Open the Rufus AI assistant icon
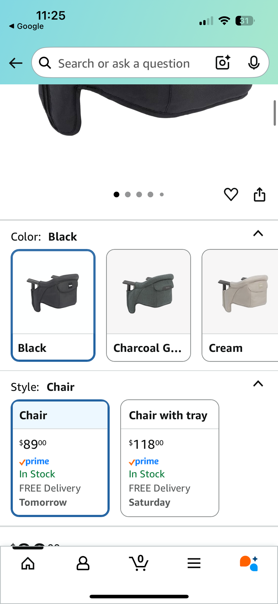Image resolution: width=278 pixels, height=604 pixels. tap(249, 563)
